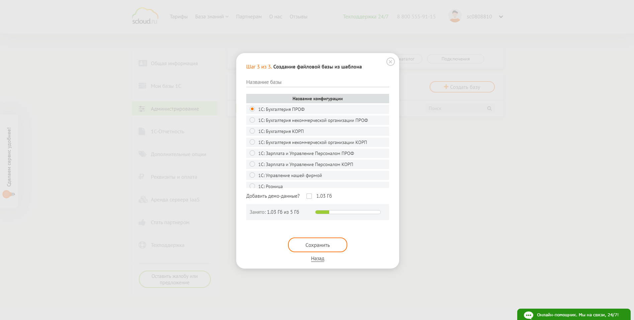Click the Название конфигурации column header
This screenshot has width=634, height=320.
[318, 99]
